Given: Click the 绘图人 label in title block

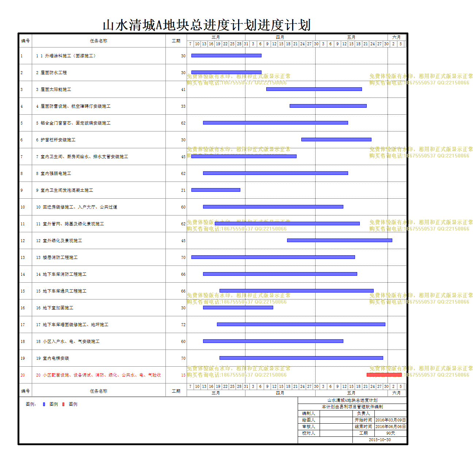Looking at the screenshot, I should click(x=309, y=420).
